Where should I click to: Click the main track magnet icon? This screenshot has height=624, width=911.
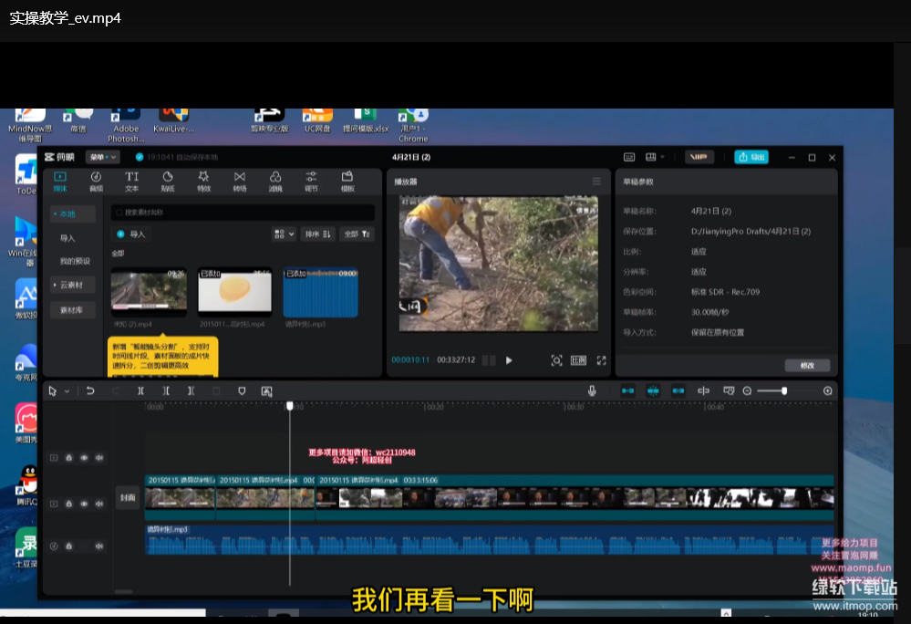(x=628, y=391)
